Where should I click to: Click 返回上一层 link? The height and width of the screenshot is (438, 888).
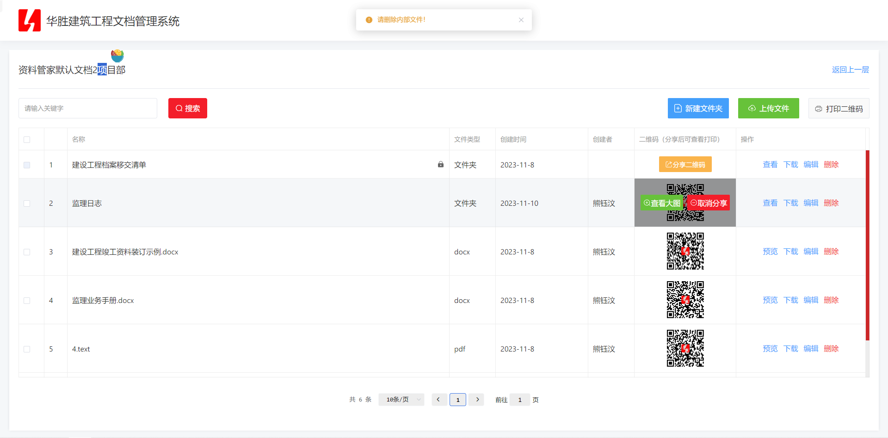(851, 70)
